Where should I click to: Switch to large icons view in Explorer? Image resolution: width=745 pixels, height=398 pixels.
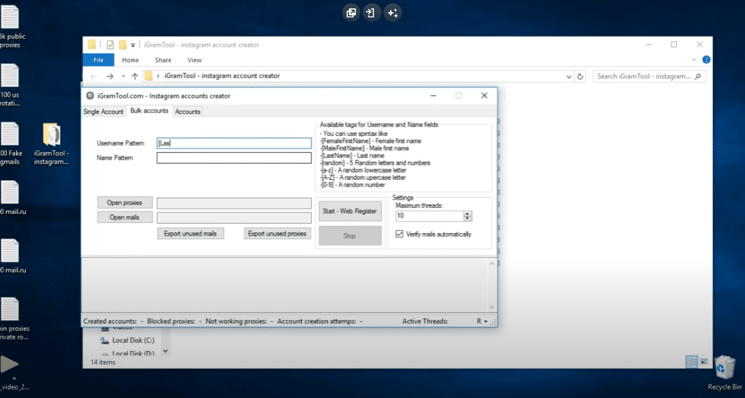click(703, 361)
